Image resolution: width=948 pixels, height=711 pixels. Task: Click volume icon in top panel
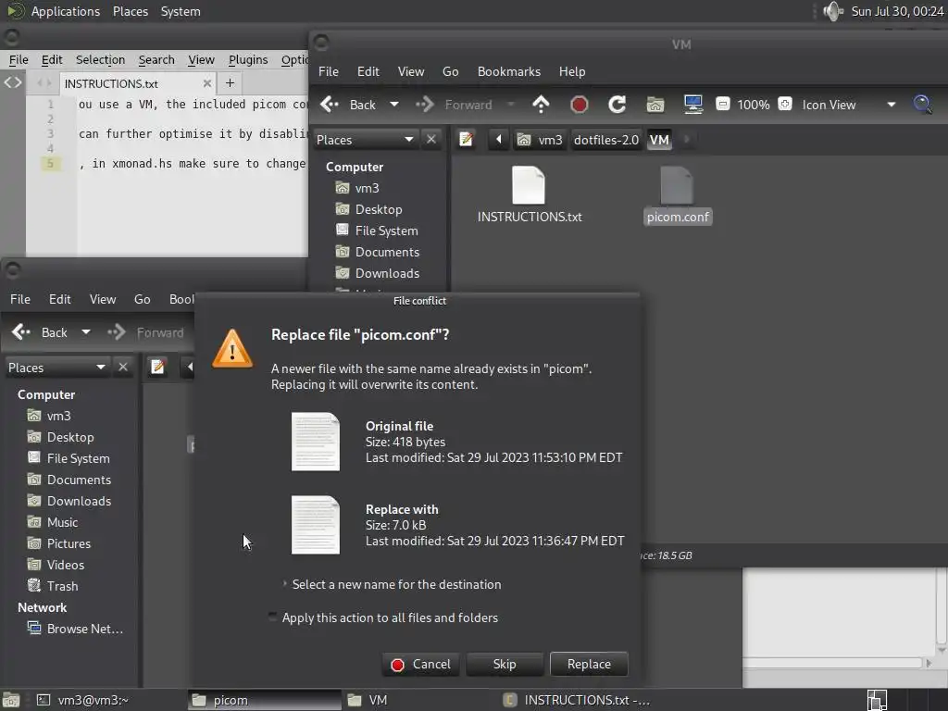click(x=832, y=11)
